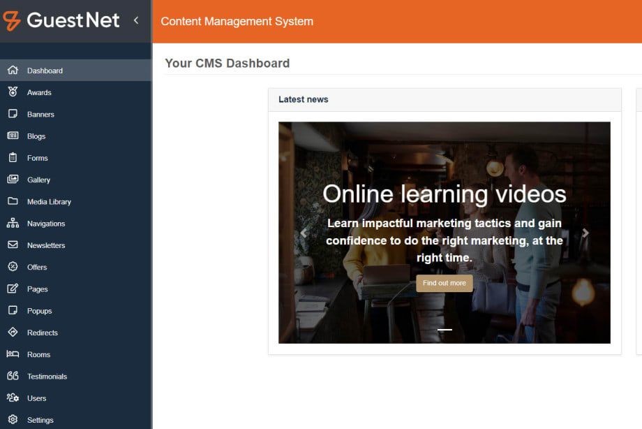This screenshot has height=429, width=642.
Task: Click the Media Library folder icon
Action: coord(14,201)
